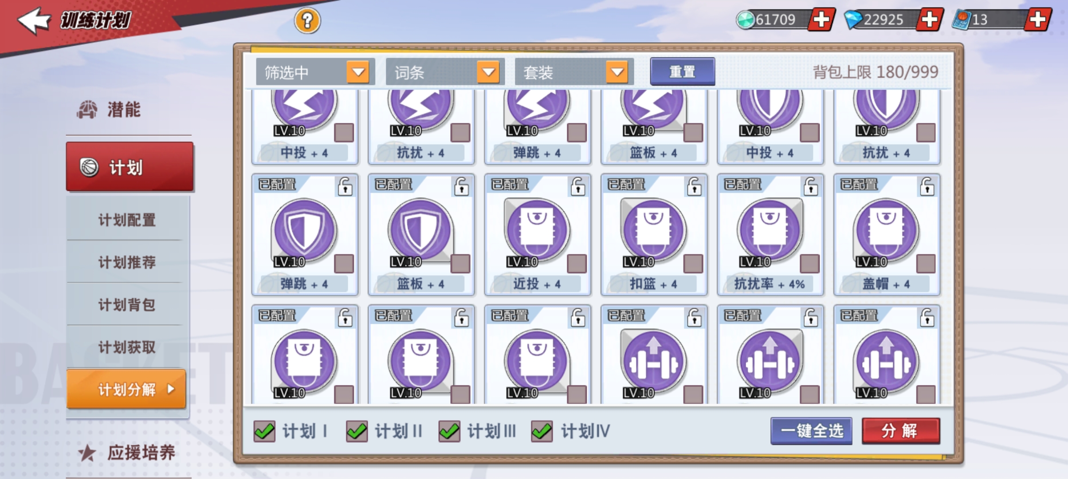The width and height of the screenshot is (1068, 479).
Task: Click the red 分解 button
Action: click(x=900, y=431)
